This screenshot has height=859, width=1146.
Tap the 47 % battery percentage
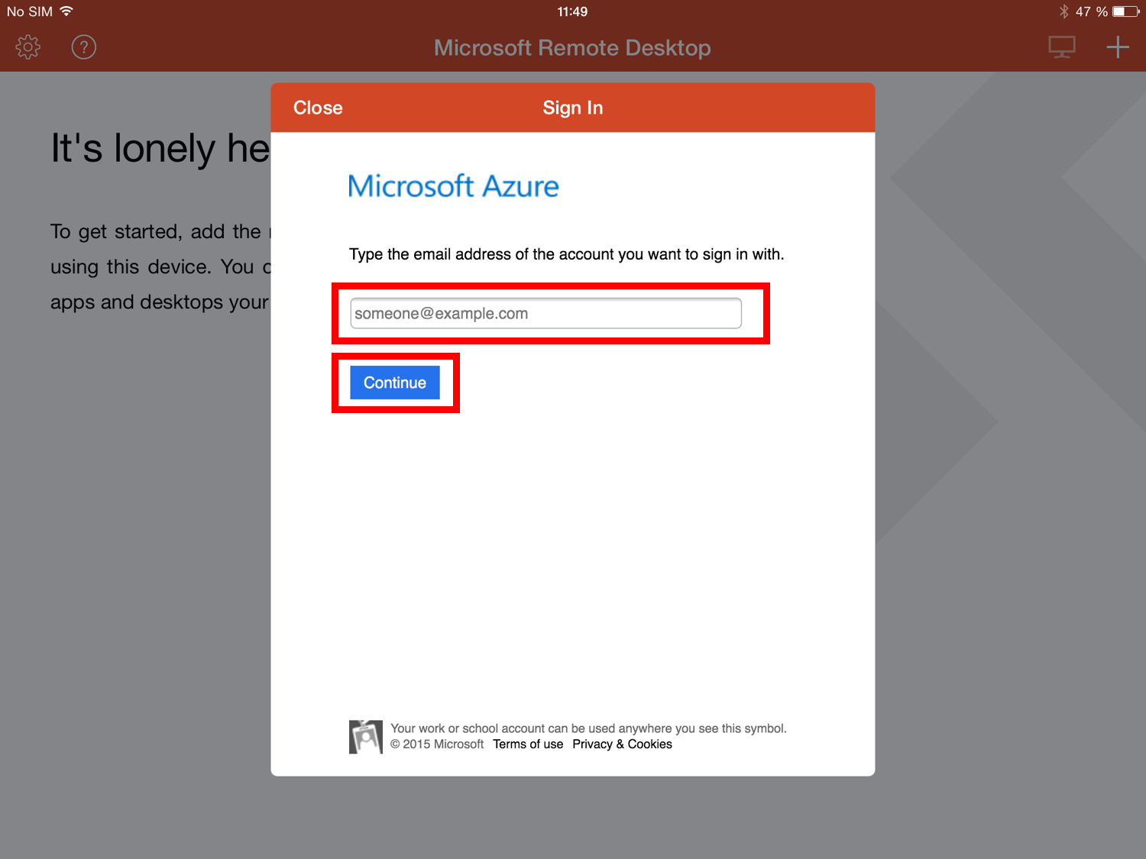(x=1092, y=11)
